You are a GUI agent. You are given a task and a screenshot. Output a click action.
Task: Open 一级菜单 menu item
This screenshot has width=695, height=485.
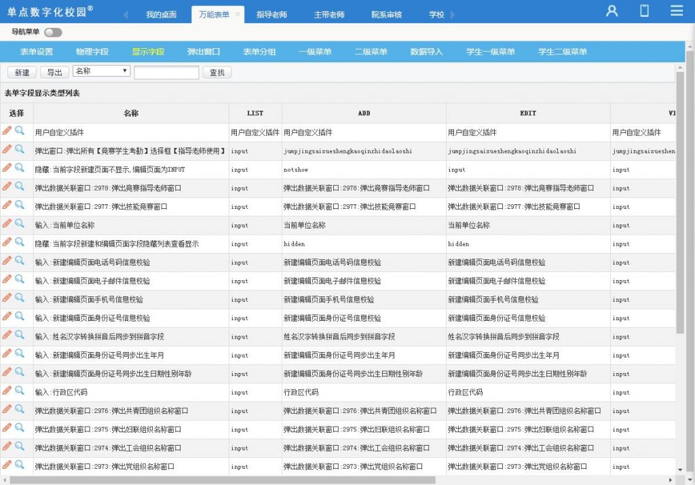pos(315,52)
